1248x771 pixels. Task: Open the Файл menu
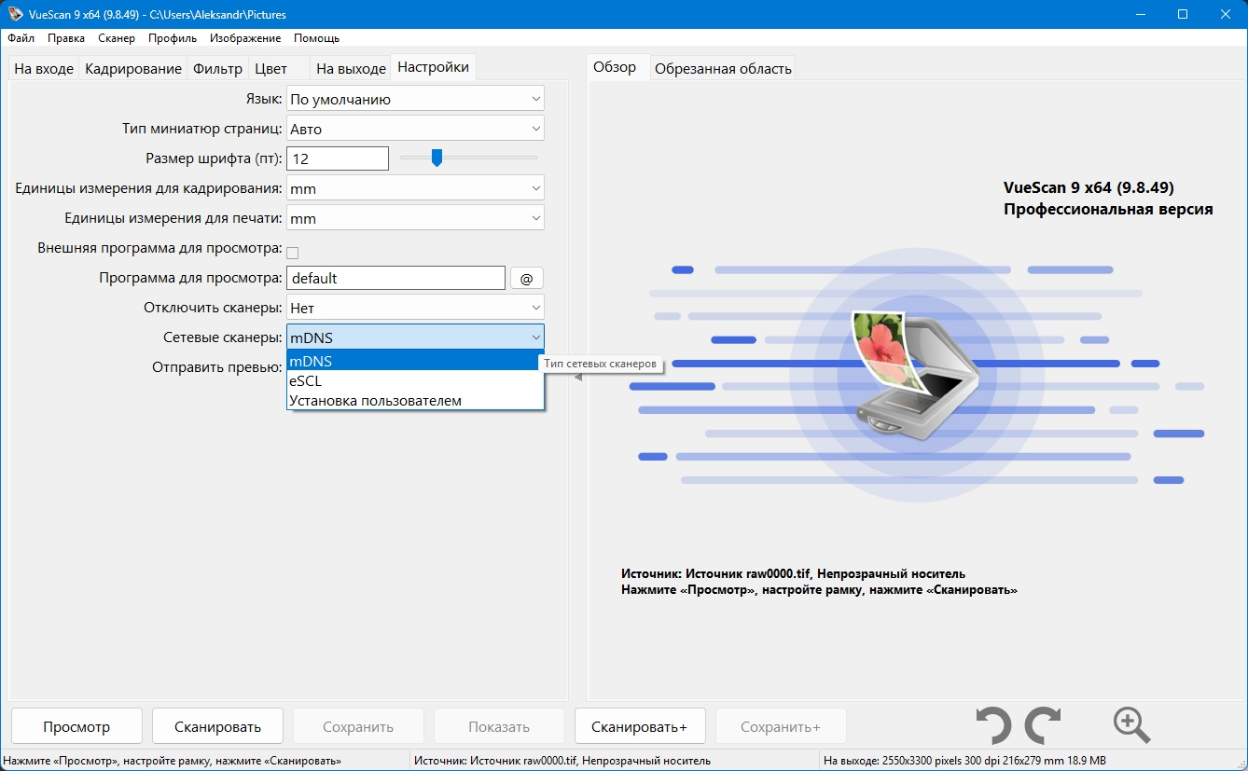tap(21, 38)
